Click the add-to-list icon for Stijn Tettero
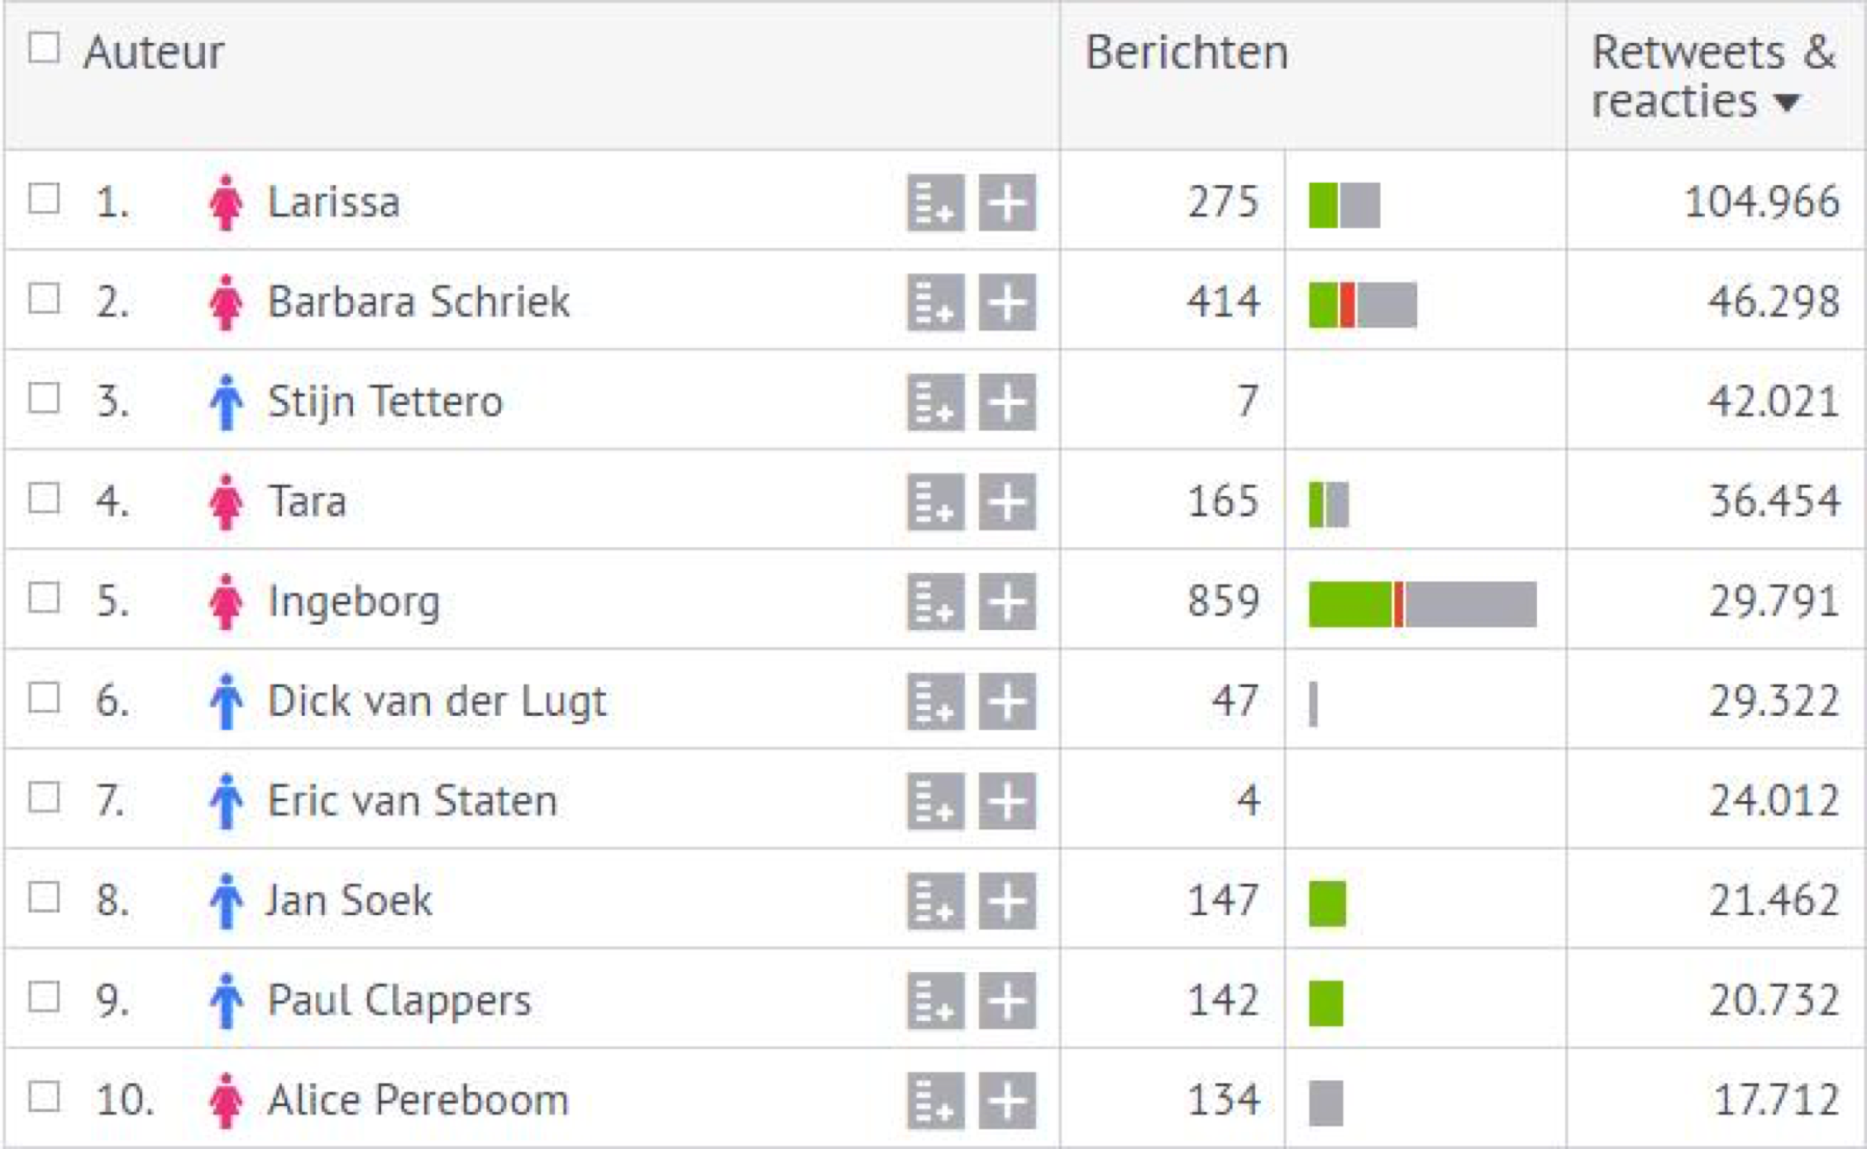 pos(935,403)
